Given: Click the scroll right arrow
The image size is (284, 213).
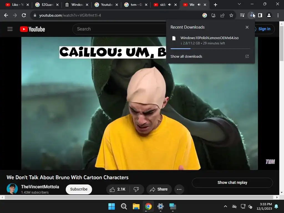Looking at the screenshot, I should 277,197.
